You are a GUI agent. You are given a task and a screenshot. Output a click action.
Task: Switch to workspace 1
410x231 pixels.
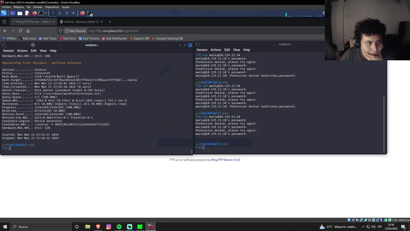point(53,13)
